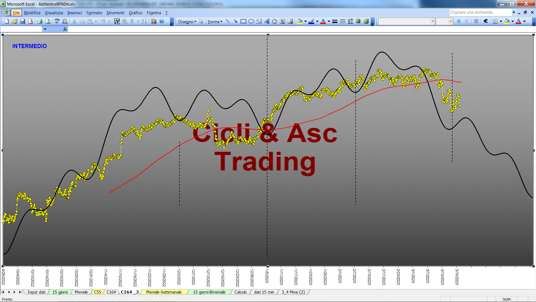Insert a diagram or organization chart
This screenshot has width=536, height=302.
coord(275,21)
